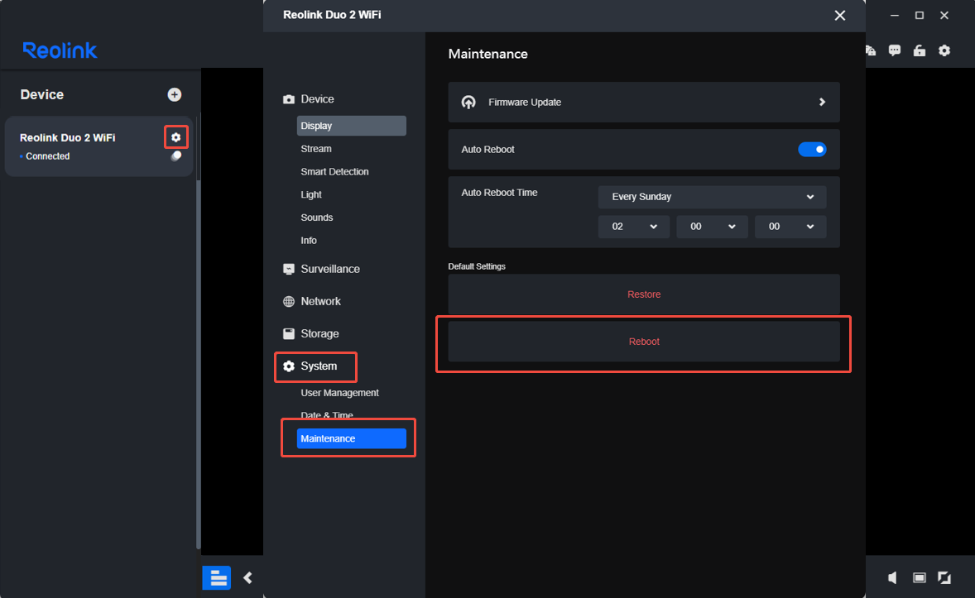Screen dimensions: 975x598
Task: Click the screen aspect rectangle icon
Action: 919,577
